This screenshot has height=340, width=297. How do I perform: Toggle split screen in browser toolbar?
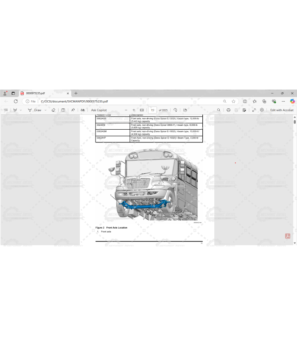(244, 101)
